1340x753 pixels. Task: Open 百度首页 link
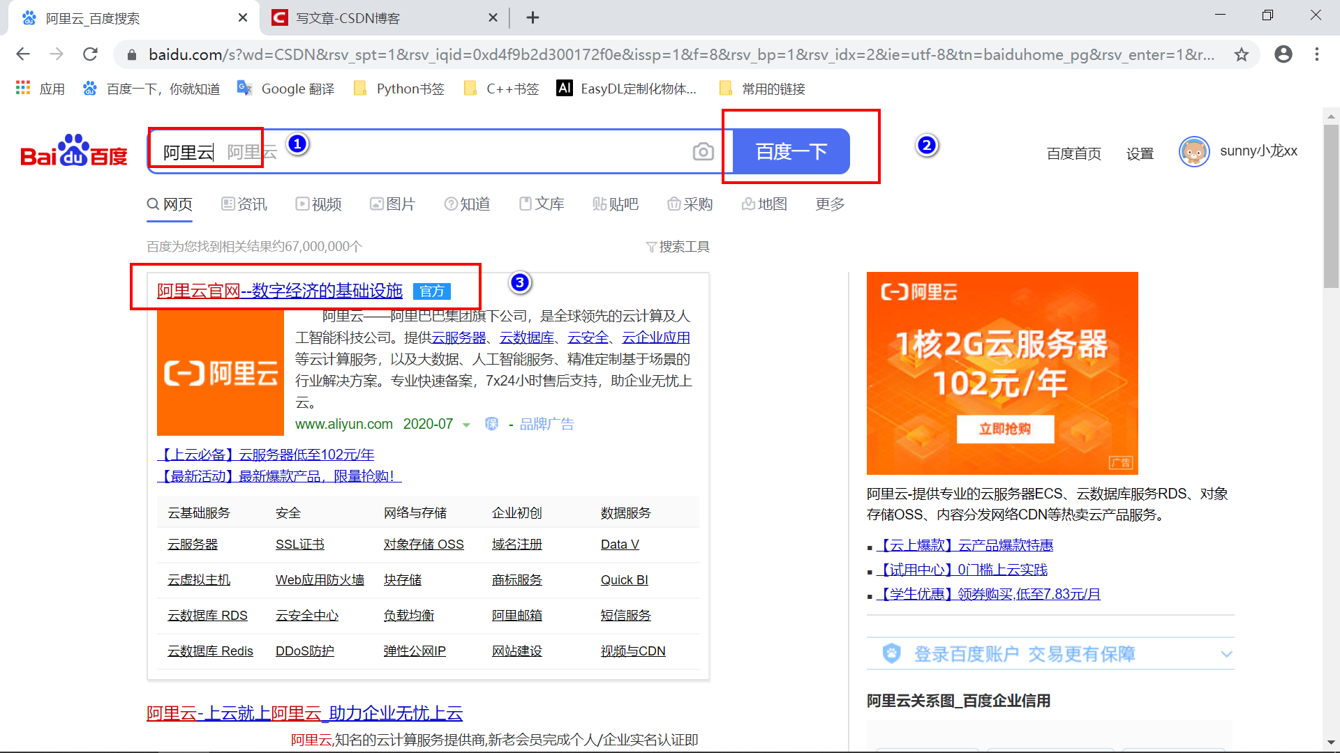1074,153
